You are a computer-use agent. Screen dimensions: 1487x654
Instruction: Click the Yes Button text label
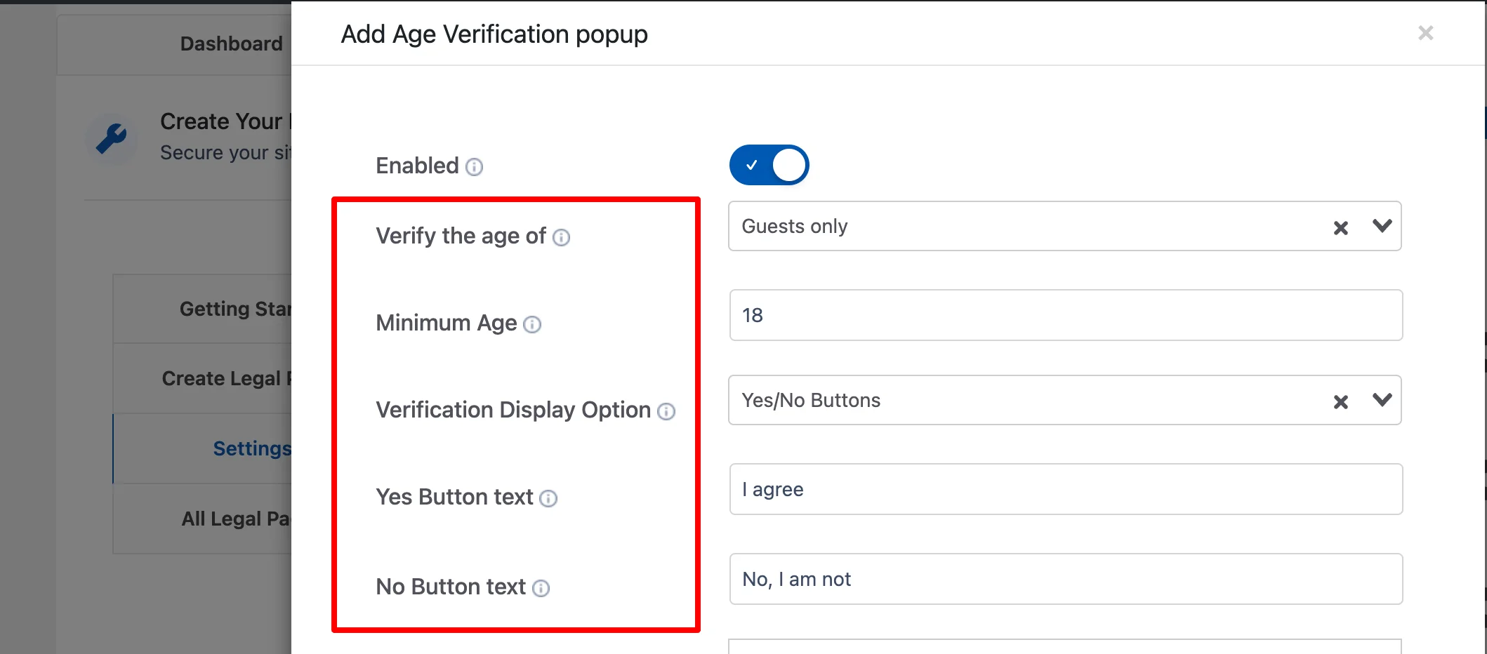click(454, 497)
